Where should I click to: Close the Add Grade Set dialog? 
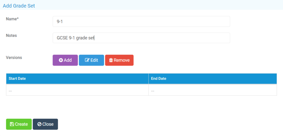45,124
